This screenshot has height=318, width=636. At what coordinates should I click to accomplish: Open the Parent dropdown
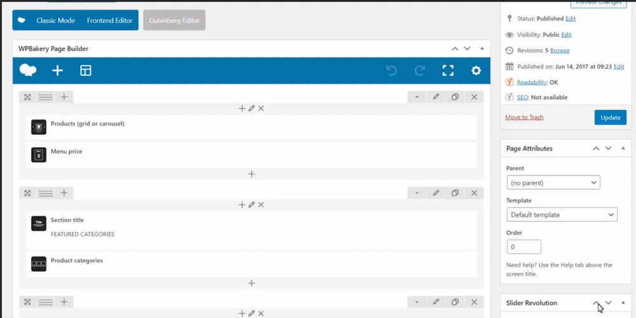[x=553, y=183]
